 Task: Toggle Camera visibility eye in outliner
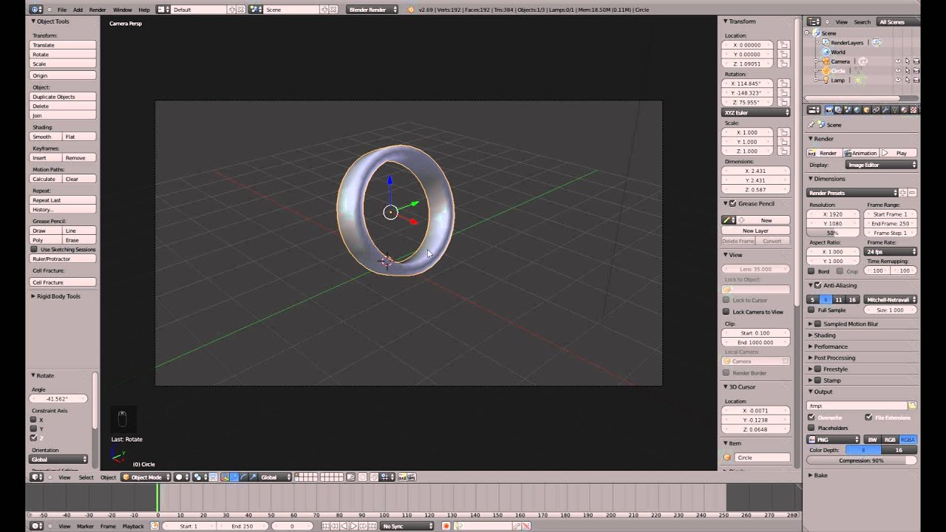tap(898, 61)
